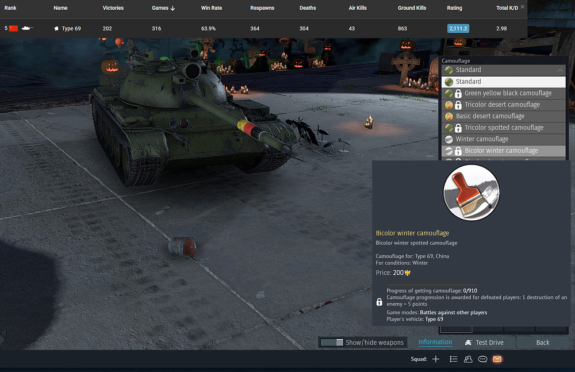The image size is (575, 372).
Task: Select the highlighted white Standard camouflage option
Action: pos(504,82)
